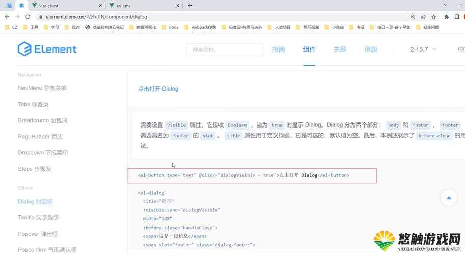Click the before-close code tag in description

[x=434, y=136]
